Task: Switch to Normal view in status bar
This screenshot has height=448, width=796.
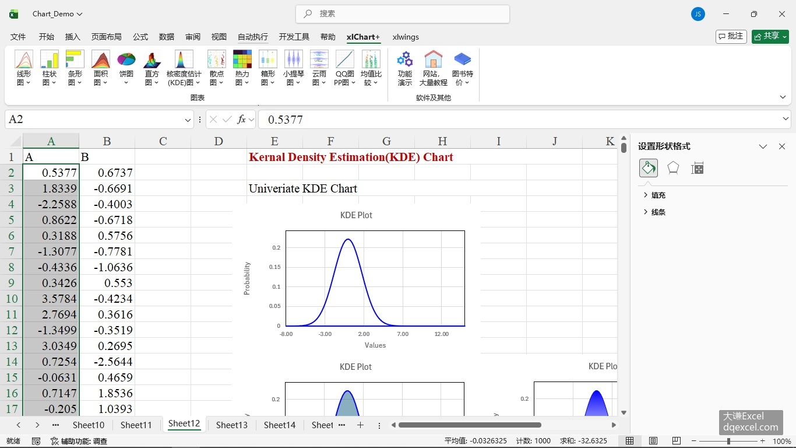Action: click(630, 441)
